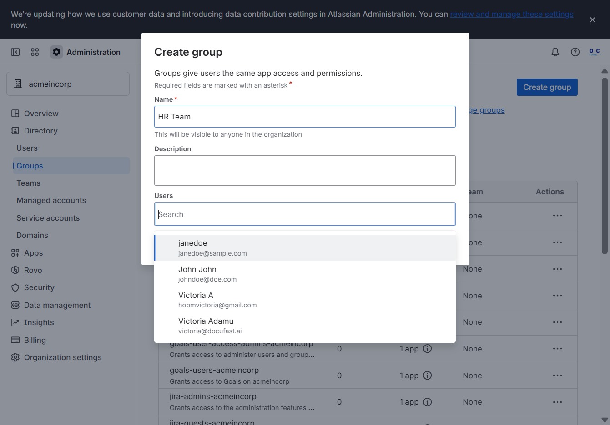The width and height of the screenshot is (610, 425).
Task: Open actions menu for jira-admins-acmeincorp row
Action: click(x=558, y=402)
